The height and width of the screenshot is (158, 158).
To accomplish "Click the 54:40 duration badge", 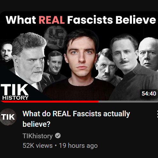I will (149, 94).
